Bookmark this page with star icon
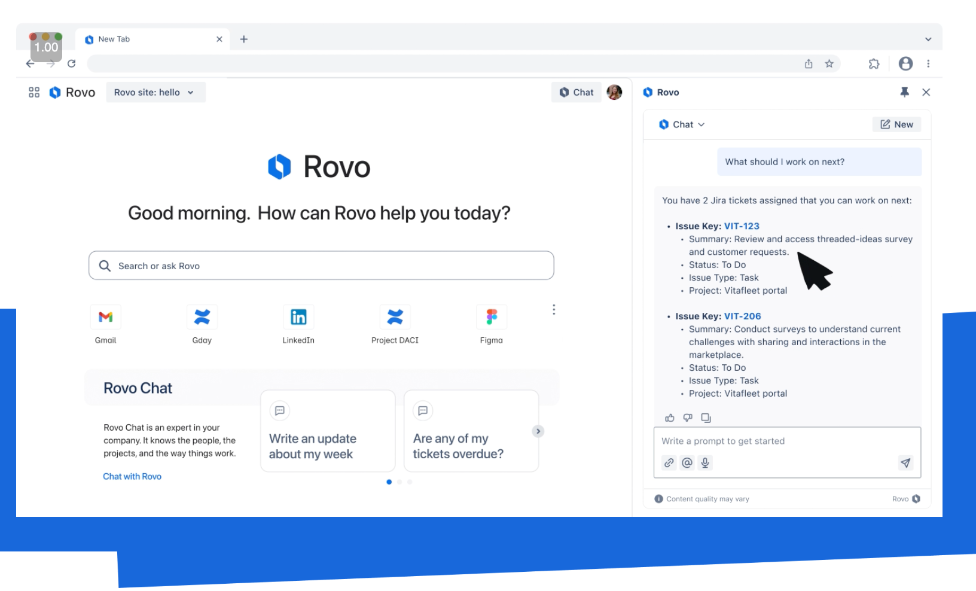 [829, 63]
